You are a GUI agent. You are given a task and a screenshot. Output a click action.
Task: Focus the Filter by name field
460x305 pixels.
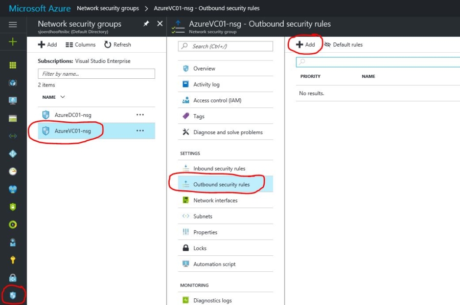click(96, 74)
